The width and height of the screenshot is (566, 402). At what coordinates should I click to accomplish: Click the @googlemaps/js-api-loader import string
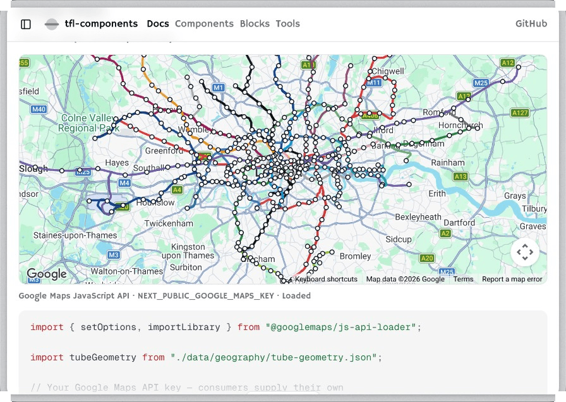343,327
